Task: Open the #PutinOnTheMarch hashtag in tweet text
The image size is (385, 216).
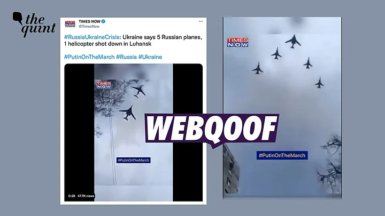Action: coord(89,57)
